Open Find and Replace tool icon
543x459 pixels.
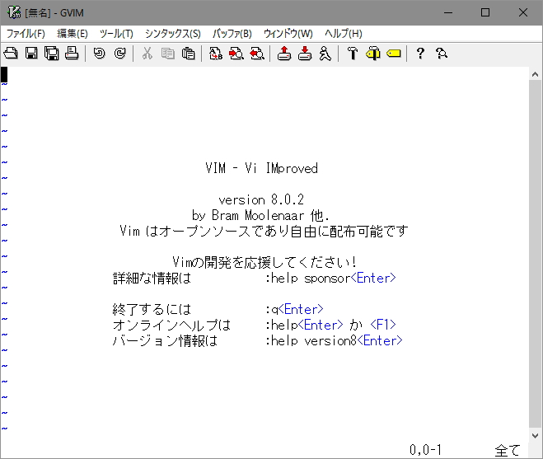(x=215, y=54)
